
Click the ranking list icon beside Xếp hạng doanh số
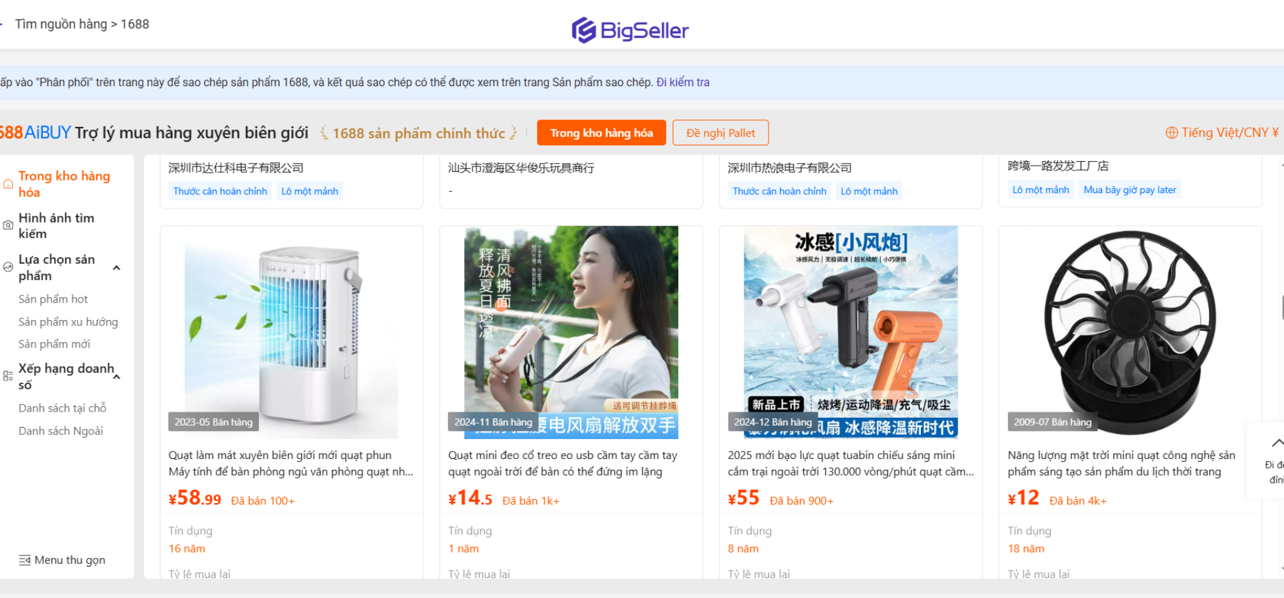pyautogui.click(x=8, y=376)
